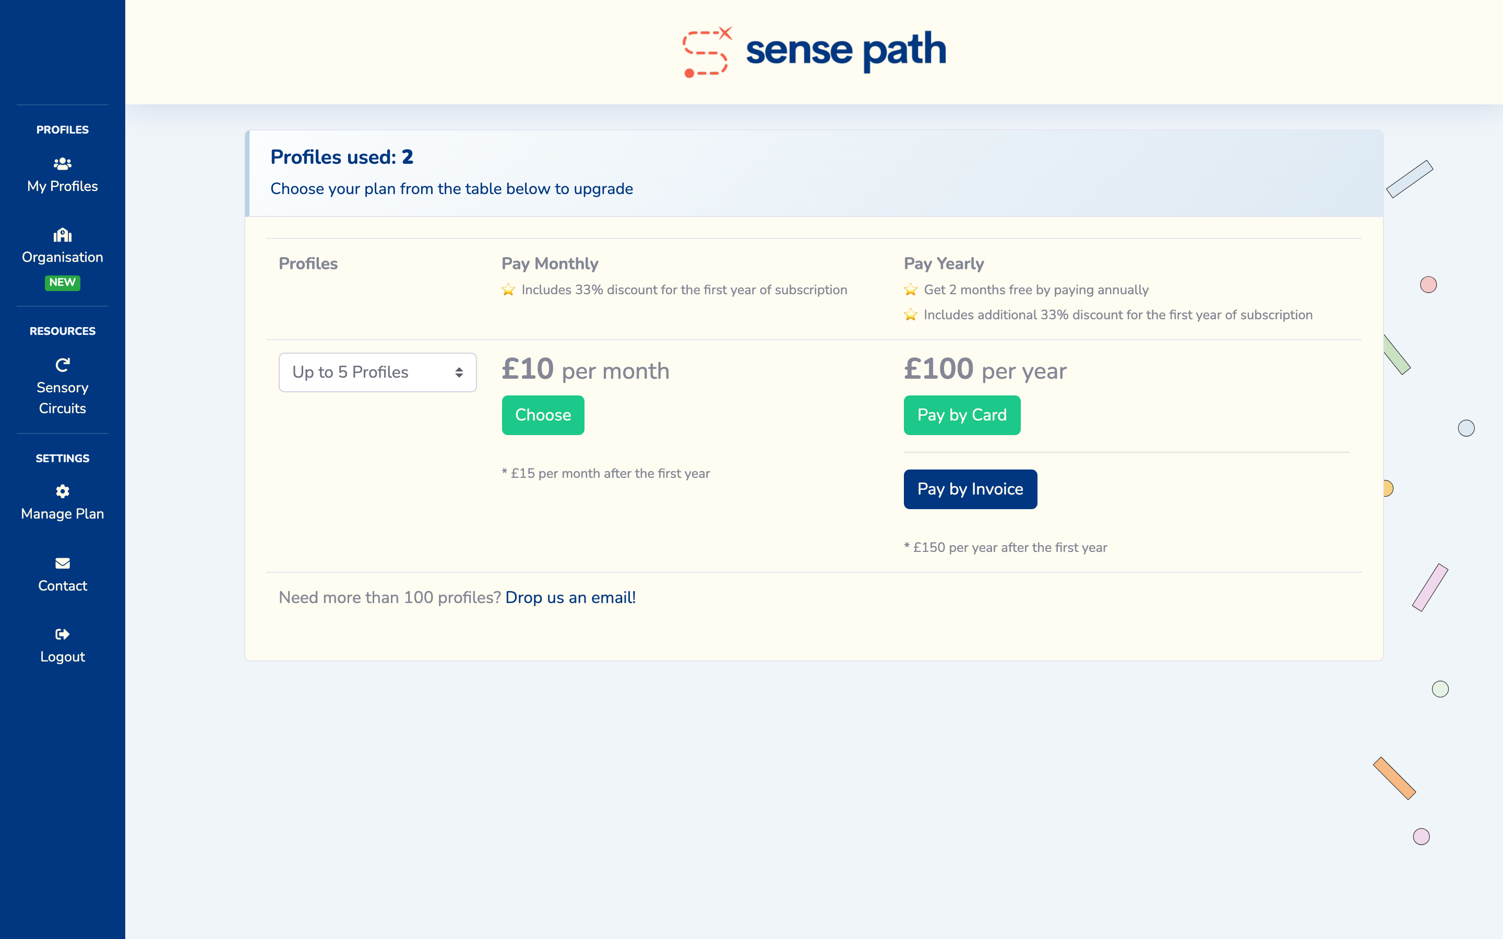Click the Logout sign-out icon
This screenshot has height=939, width=1503.
click(x=62, y=633)
